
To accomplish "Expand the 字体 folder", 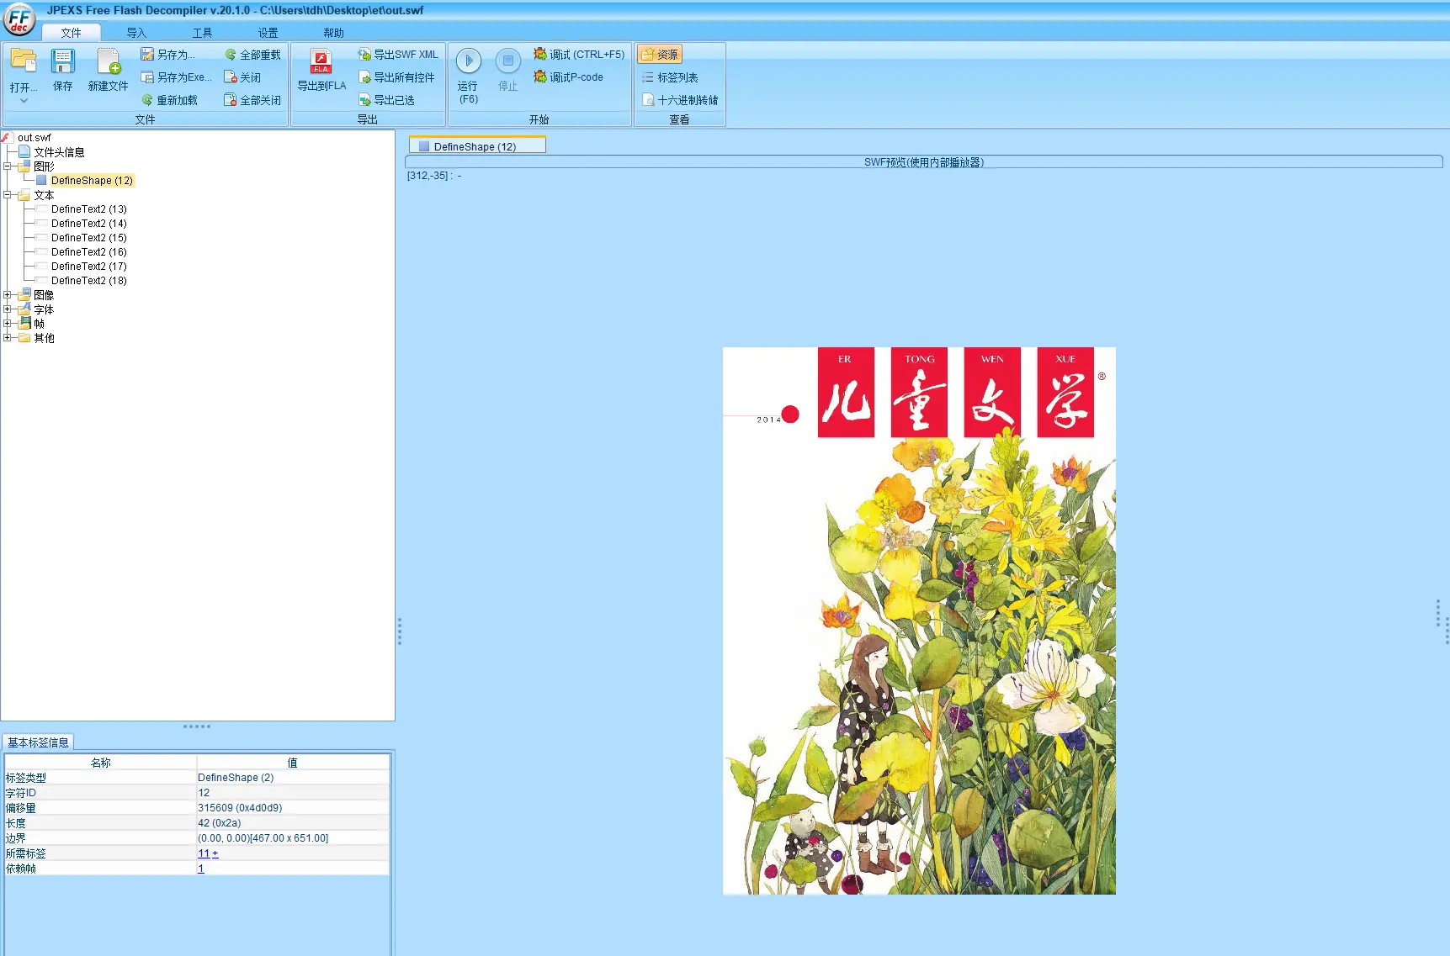I will coord(8,309).
